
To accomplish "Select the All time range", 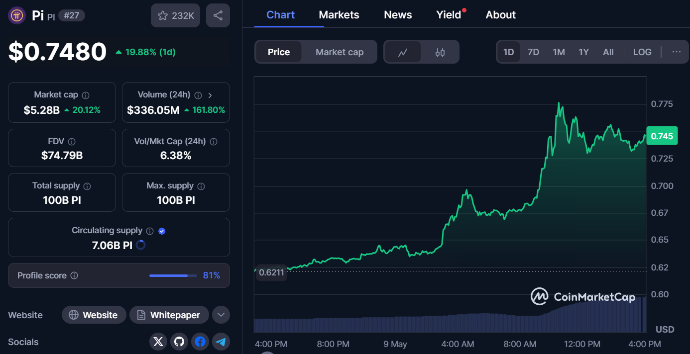I will coord(608,52).
